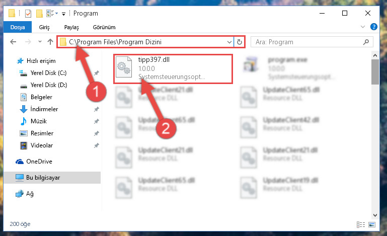Toggle the pin beside Videolar
Viewport: 387px width, 236px height.
[97, 145]
